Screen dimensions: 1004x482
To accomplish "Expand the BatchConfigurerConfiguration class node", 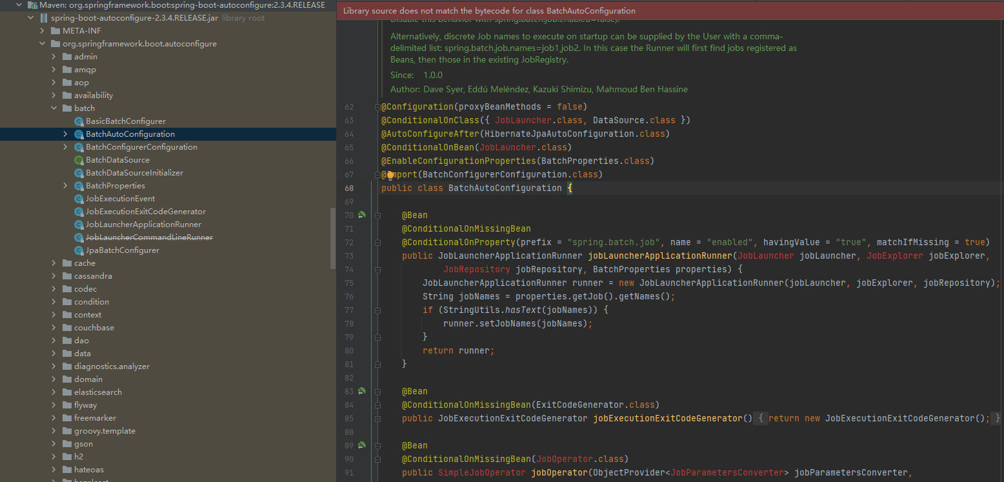I will (65, 147).
